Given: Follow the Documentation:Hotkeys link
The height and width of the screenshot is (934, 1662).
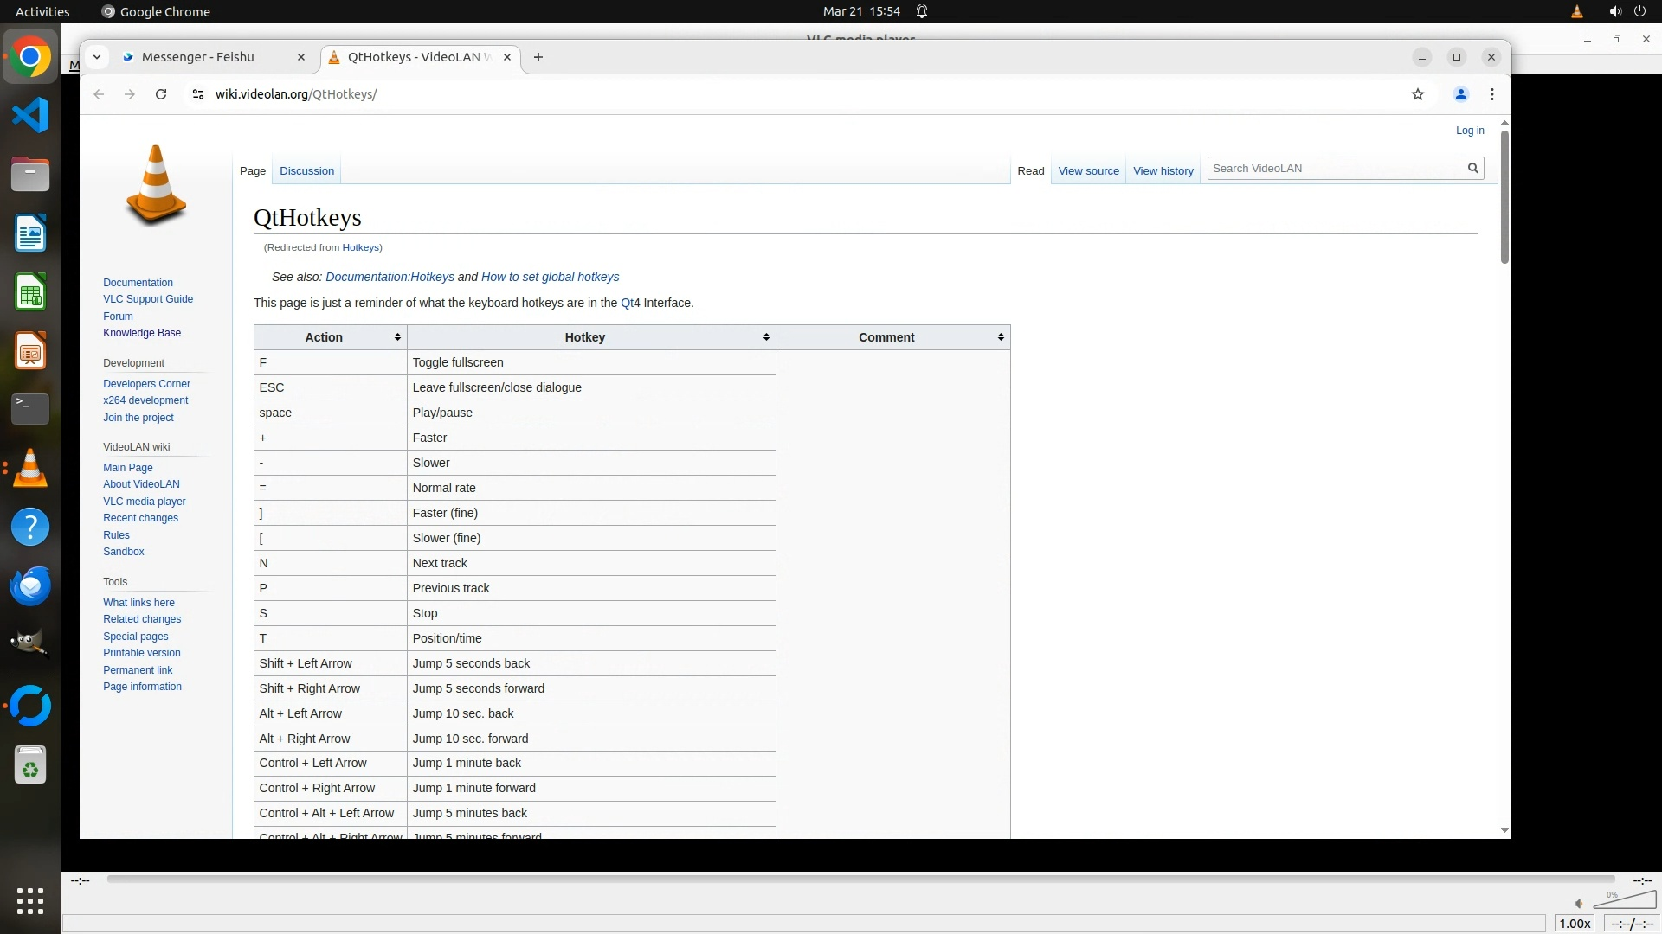Looking at the screenshot, I should click(x=390, y=277).
